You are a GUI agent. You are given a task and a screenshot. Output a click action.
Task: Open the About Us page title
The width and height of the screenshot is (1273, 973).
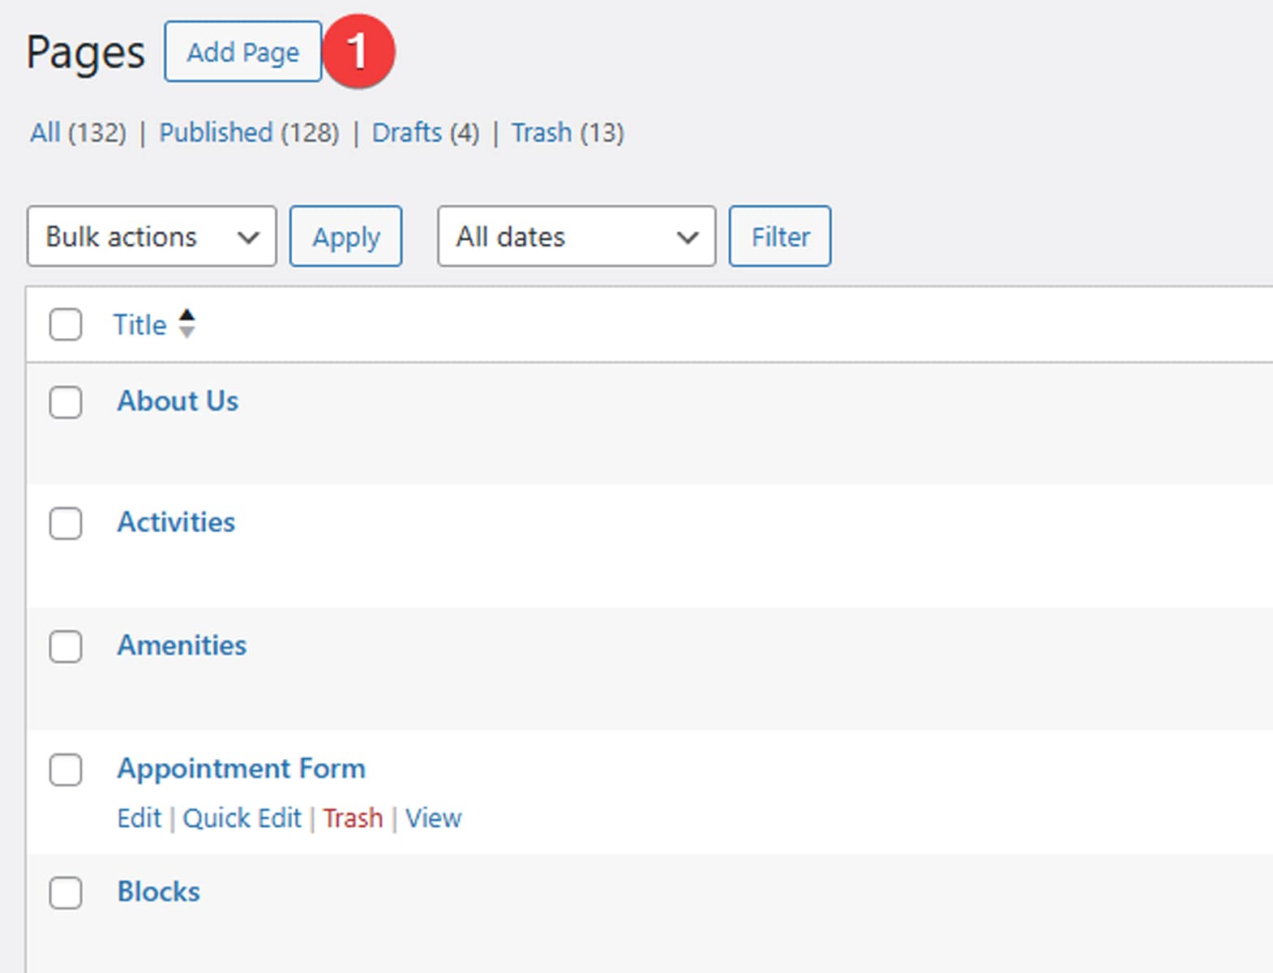tap(178, 401)
